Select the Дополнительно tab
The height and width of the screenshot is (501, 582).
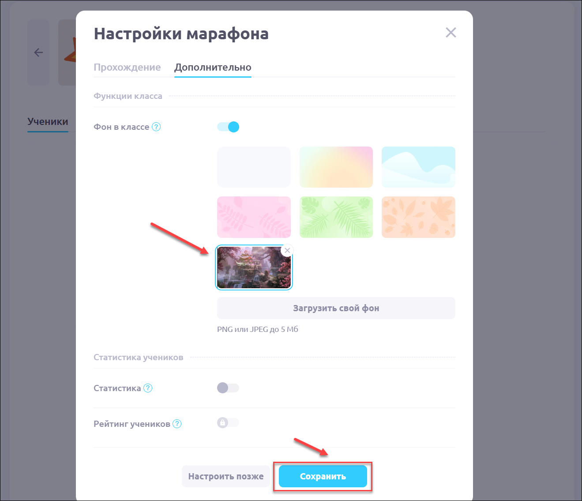(x=213, y=67)
